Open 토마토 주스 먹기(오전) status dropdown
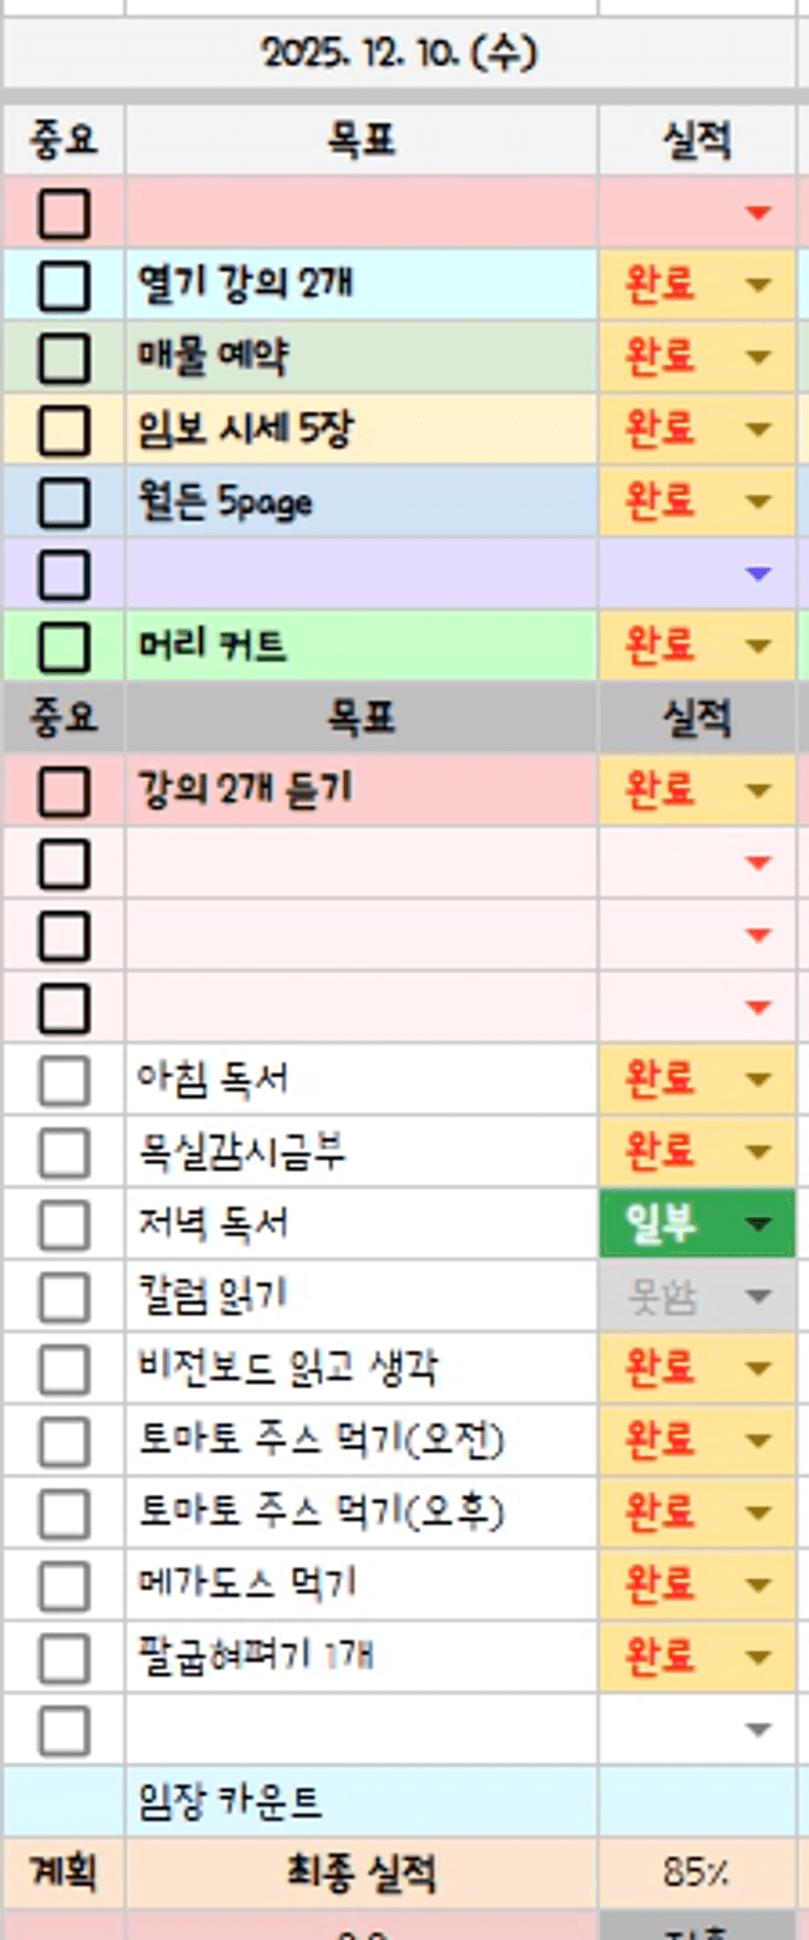This screenshot has height=1940, width=809. coord(758,1441)
